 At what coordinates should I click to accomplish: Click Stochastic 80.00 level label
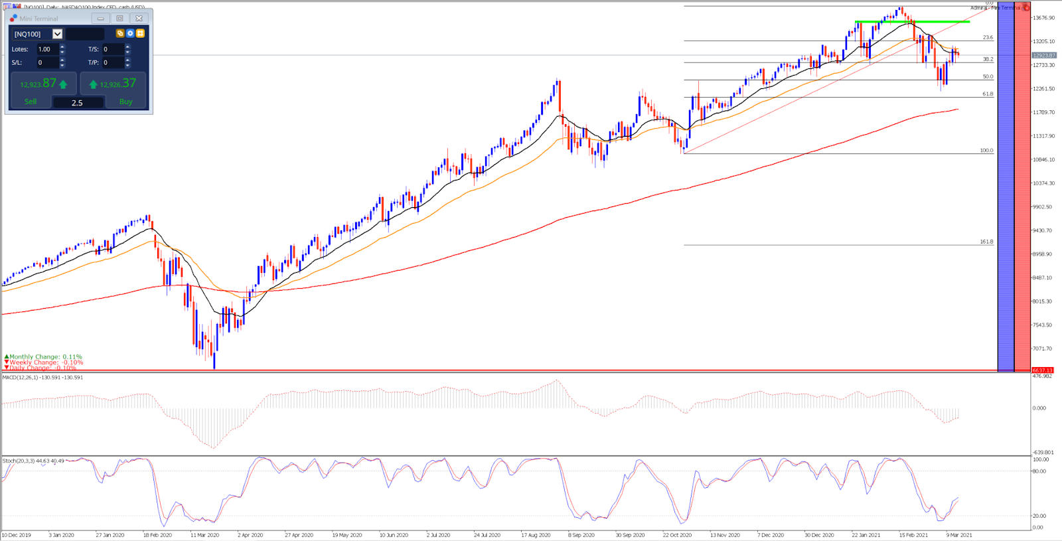[1039, 471]
